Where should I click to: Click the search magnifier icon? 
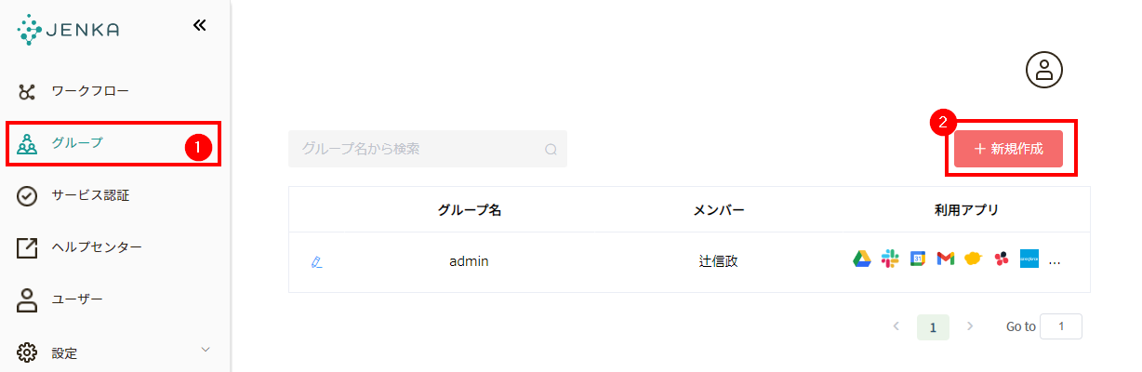(x=551, y=149)
